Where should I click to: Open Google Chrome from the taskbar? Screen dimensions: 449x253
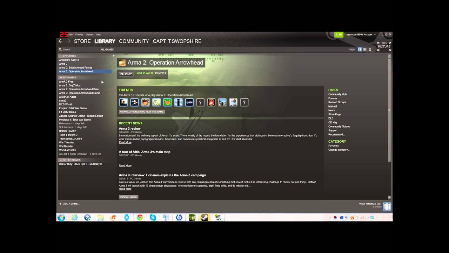pos(140,218)
